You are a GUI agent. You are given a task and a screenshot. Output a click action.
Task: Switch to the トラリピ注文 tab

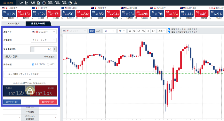(x=13, y=24)
